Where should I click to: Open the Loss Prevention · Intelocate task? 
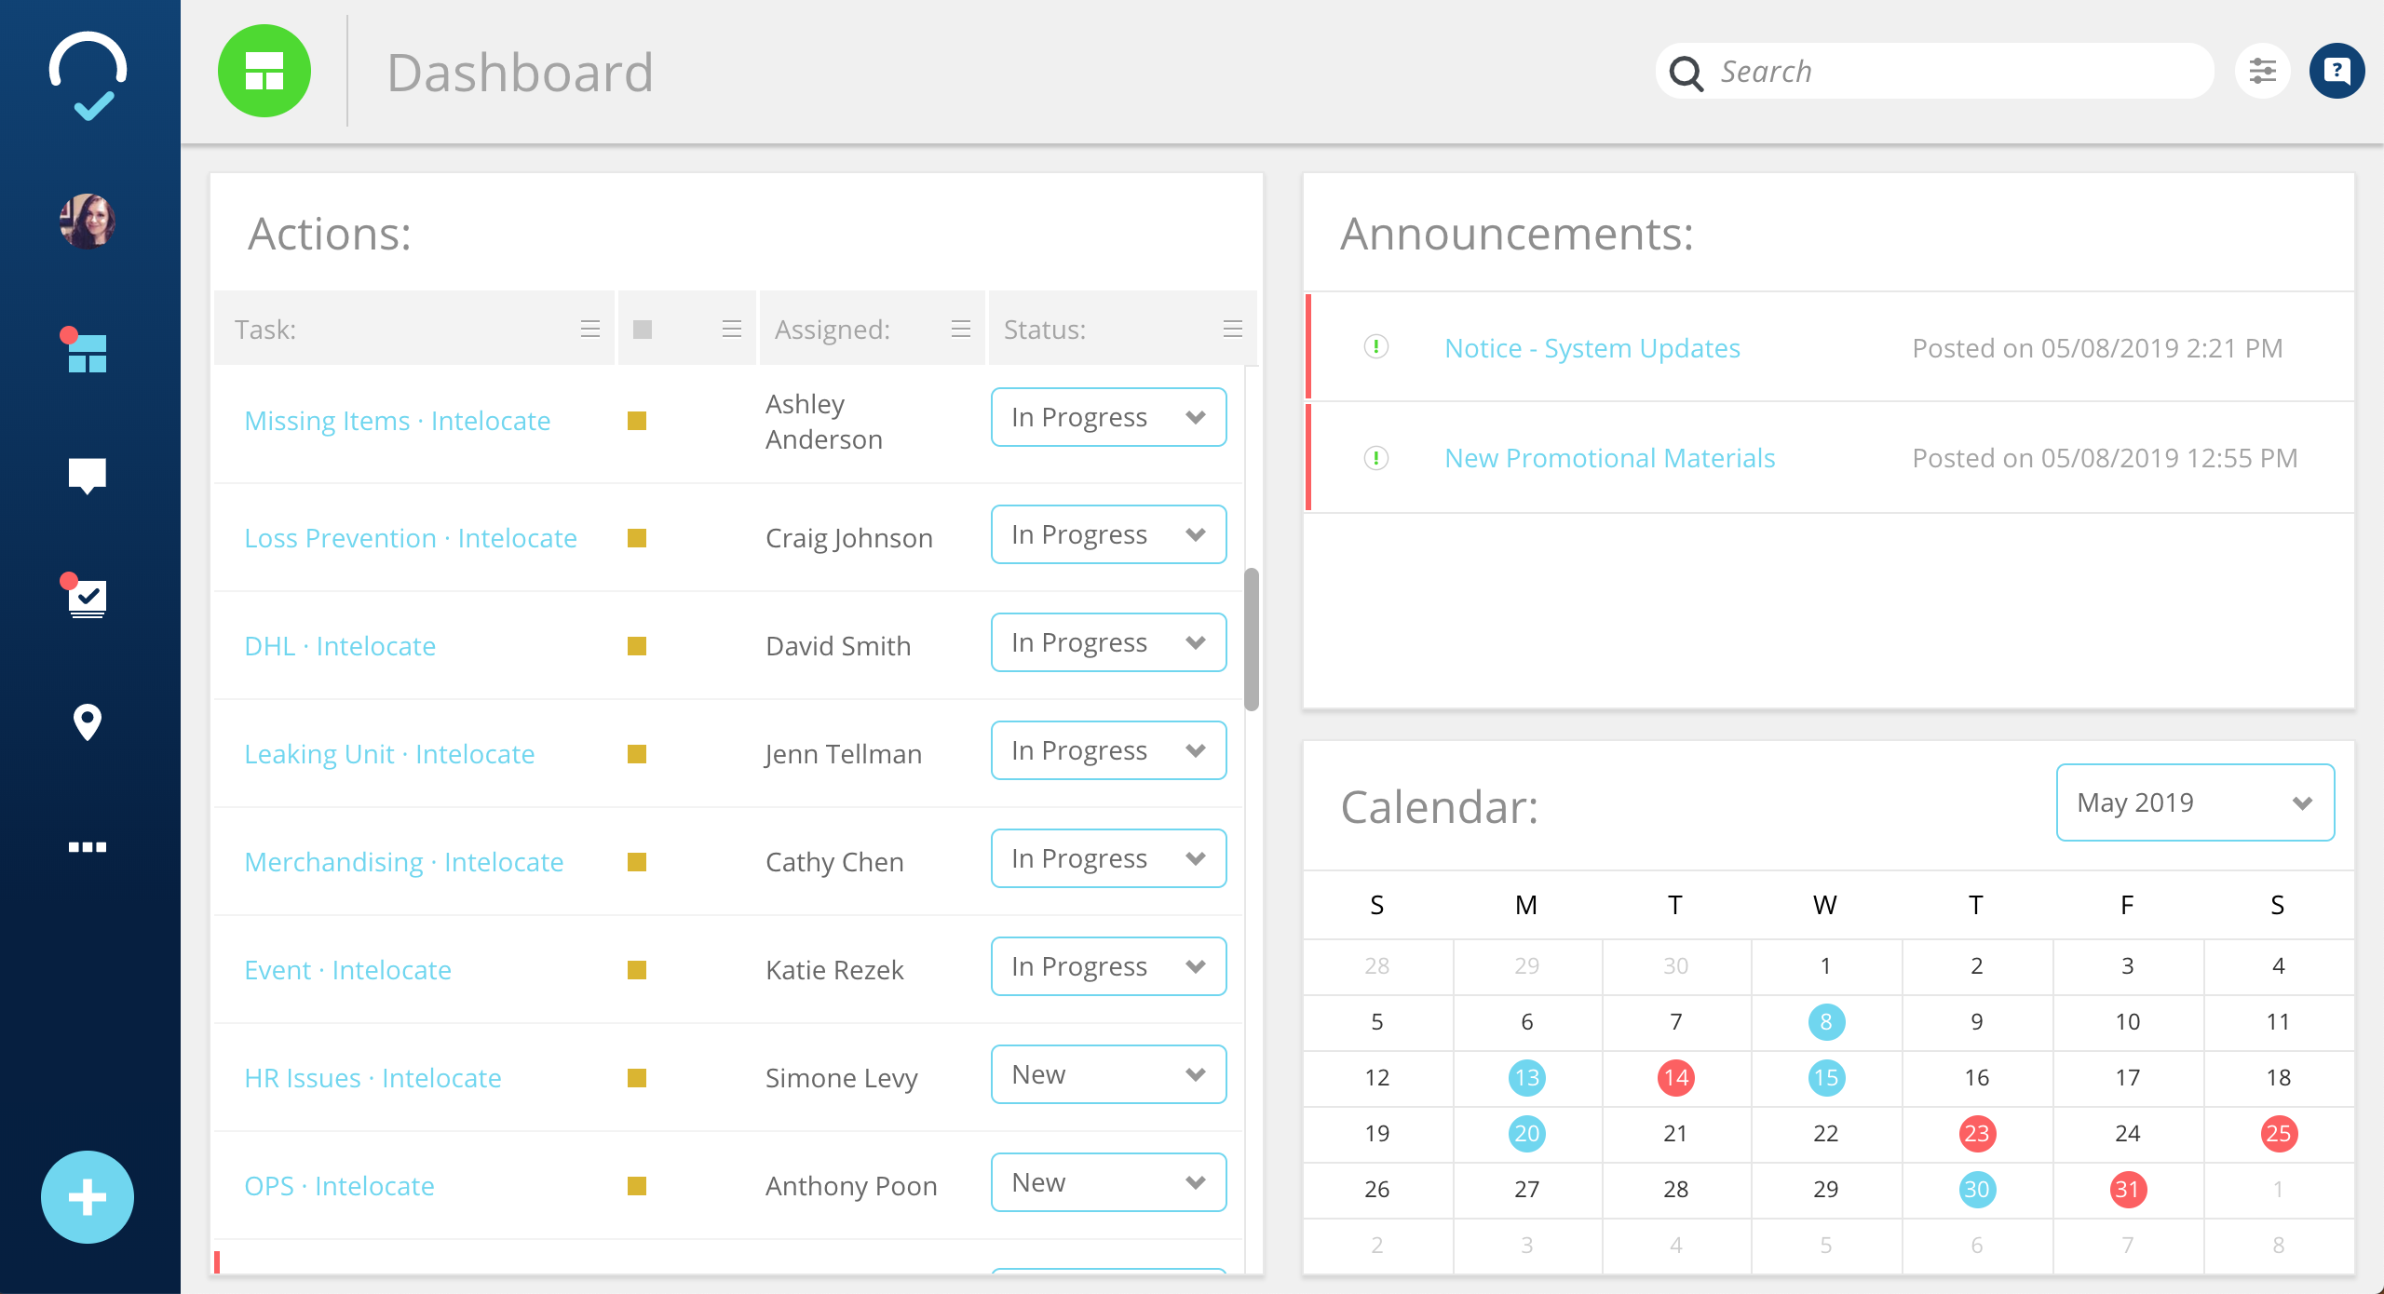coord(411,538)
